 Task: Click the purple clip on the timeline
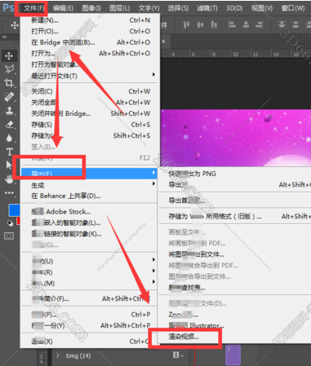point(233,355)
